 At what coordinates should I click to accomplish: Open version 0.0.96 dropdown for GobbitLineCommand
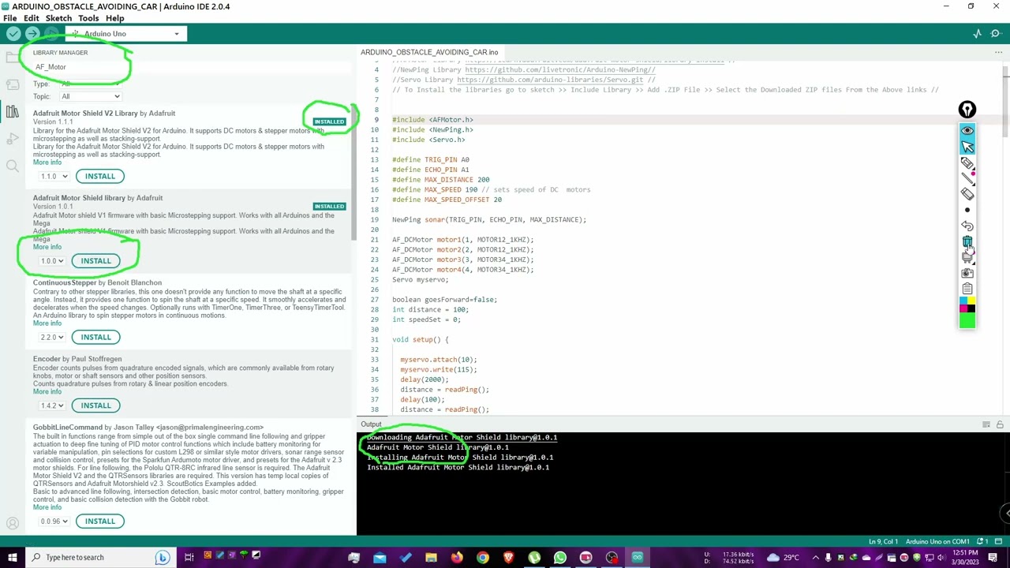tap(54, 521)
